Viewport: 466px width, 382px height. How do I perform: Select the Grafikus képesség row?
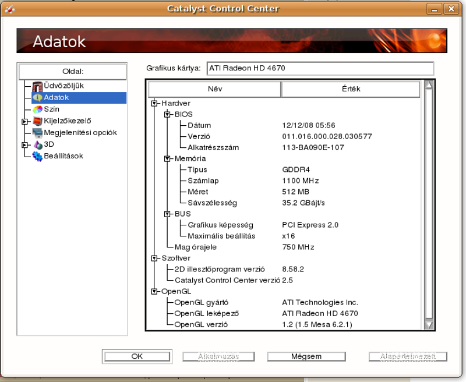[x=284, y=225]
